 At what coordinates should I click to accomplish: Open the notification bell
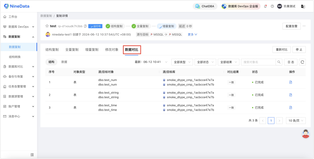265,6
